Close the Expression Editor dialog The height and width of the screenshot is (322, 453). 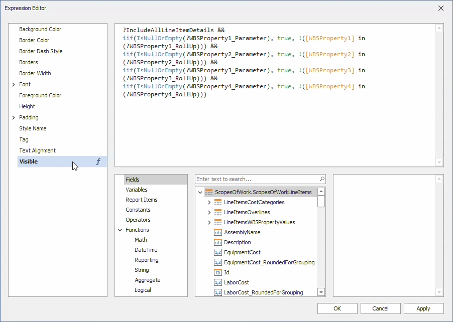441,8
